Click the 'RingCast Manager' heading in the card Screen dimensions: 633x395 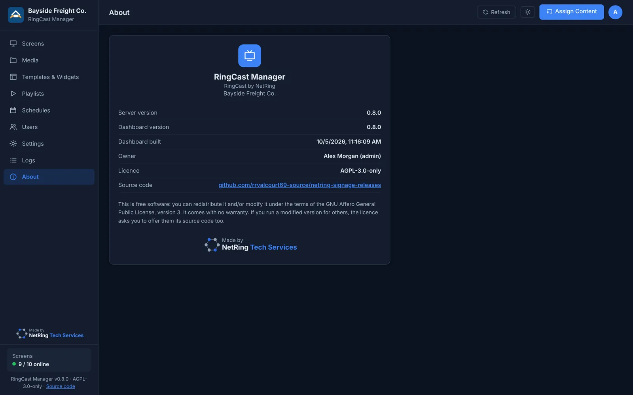[x=250, y=77]
